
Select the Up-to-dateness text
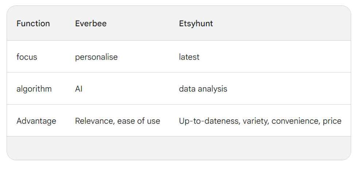[x=204, y=121]
